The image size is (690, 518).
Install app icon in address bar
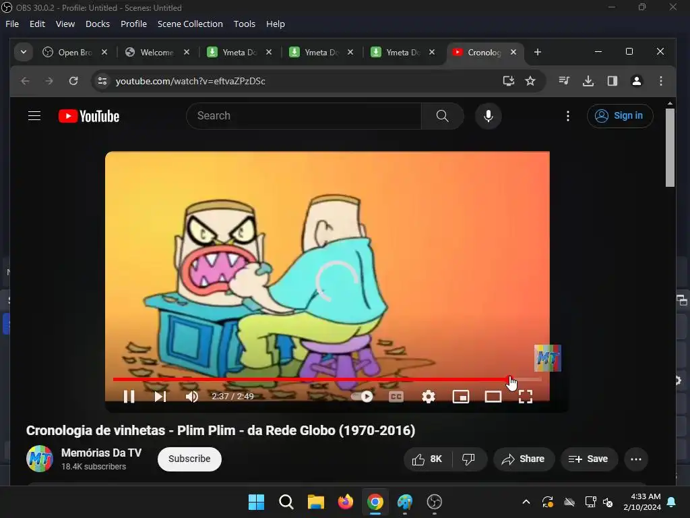(509, 81)
